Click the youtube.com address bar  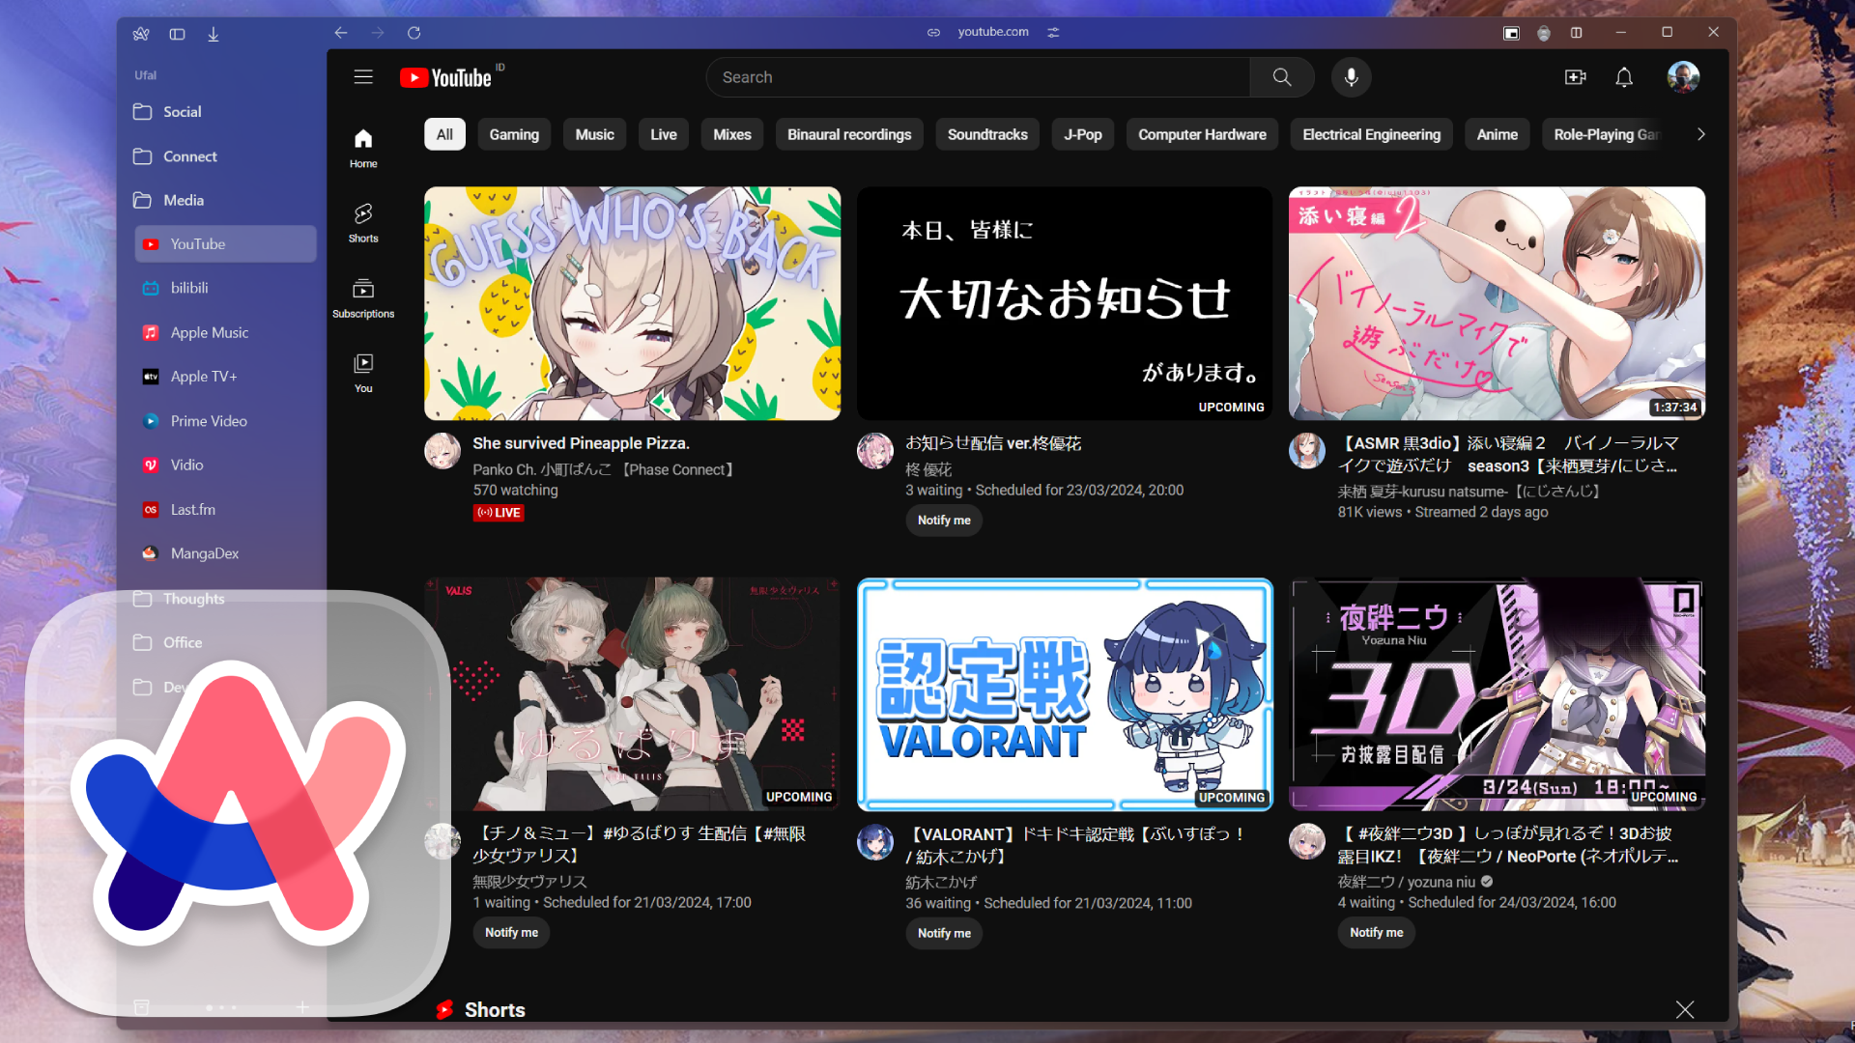tap(993, 32)
